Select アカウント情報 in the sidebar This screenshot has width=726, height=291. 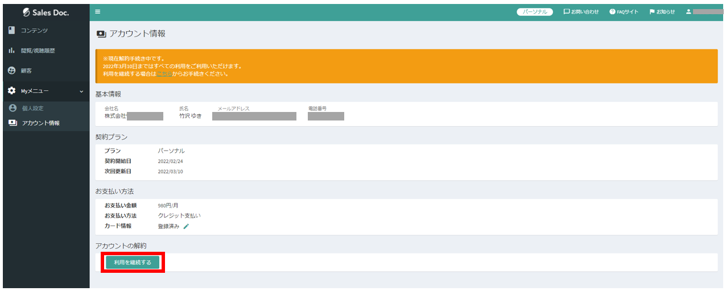click(x=40, y=123)
